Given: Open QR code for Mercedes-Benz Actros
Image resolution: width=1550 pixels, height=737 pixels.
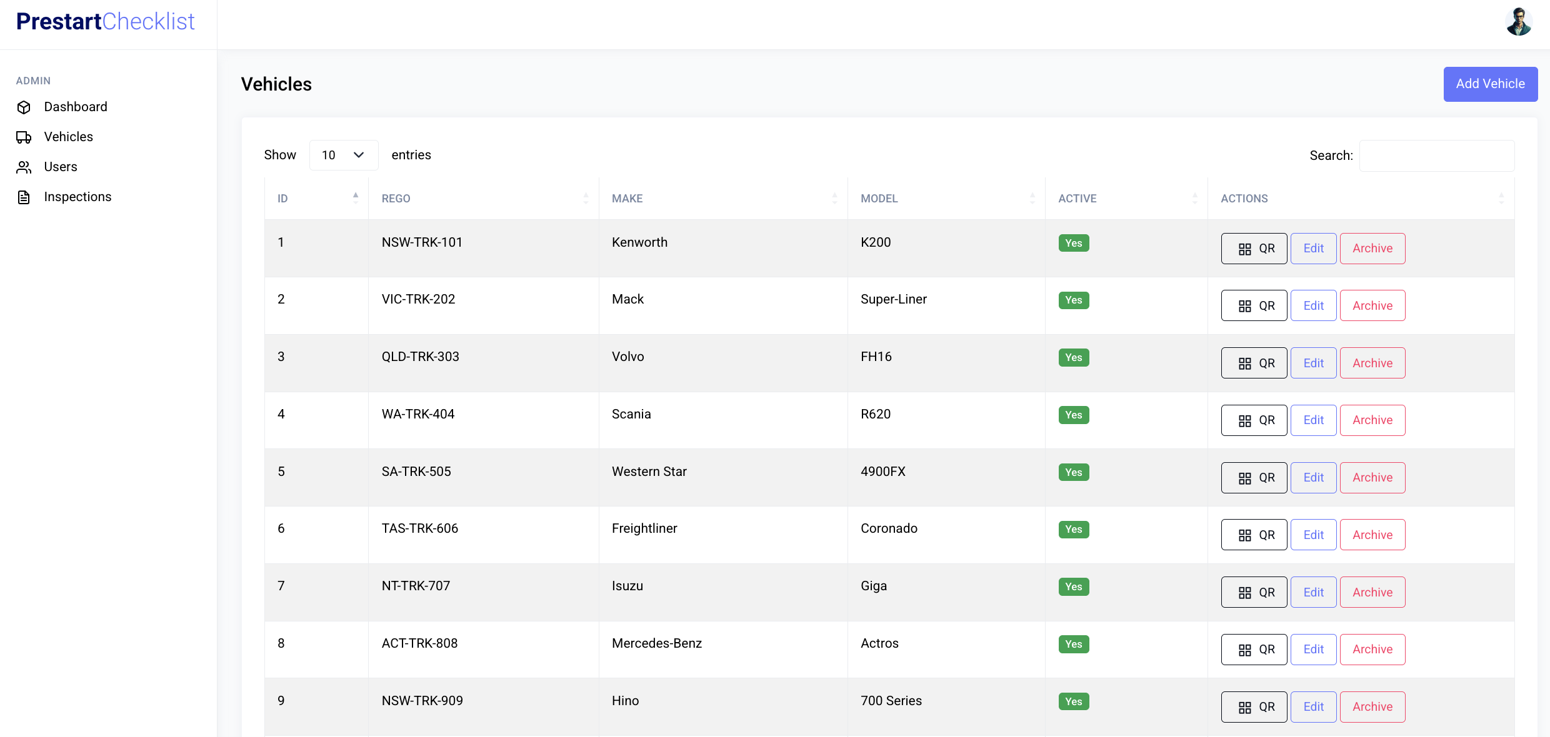Looking at the screenshot, I should [x=1254, y=650].
